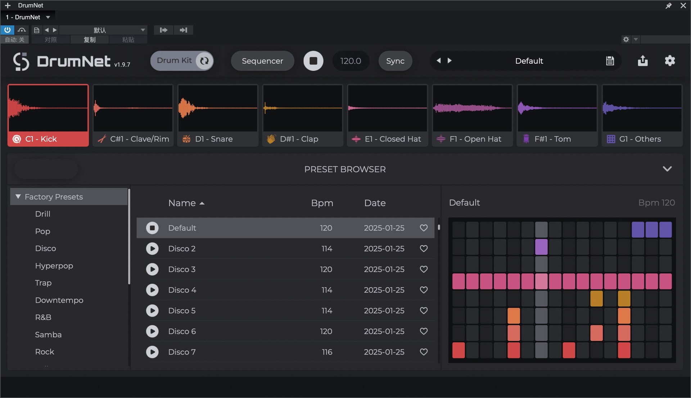
Task: Open the 默认 preset dropdown
Action: click(103, 30)
